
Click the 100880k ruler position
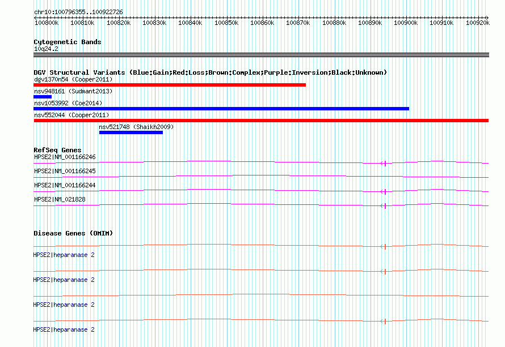click(x=334, y=23)
